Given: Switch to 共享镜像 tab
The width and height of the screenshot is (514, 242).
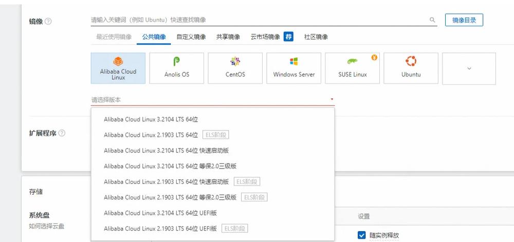Looking at the screenshot, I should [x=228, y=37].
